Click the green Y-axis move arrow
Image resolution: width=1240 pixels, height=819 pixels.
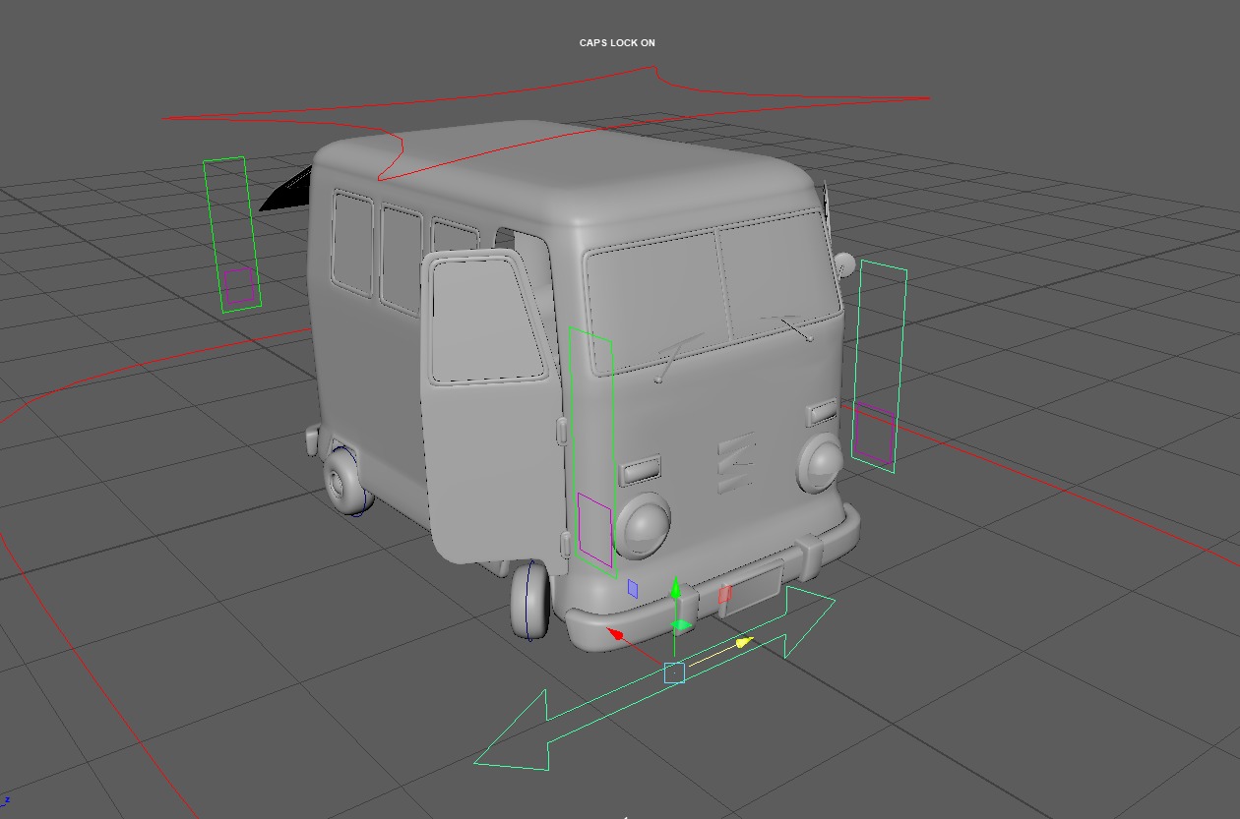click(674, 590)
